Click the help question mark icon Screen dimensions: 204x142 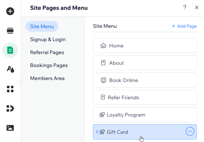coord(185,7)
